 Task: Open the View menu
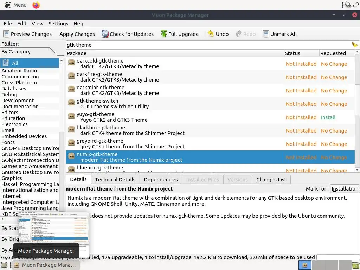[37, 24]
